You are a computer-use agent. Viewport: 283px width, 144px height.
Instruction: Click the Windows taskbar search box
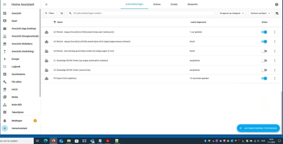point(17,141)
